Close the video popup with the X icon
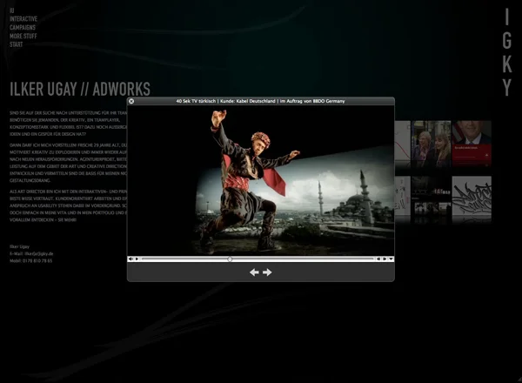The height and width of the screenshot is (383, 522). coord(131,101)
